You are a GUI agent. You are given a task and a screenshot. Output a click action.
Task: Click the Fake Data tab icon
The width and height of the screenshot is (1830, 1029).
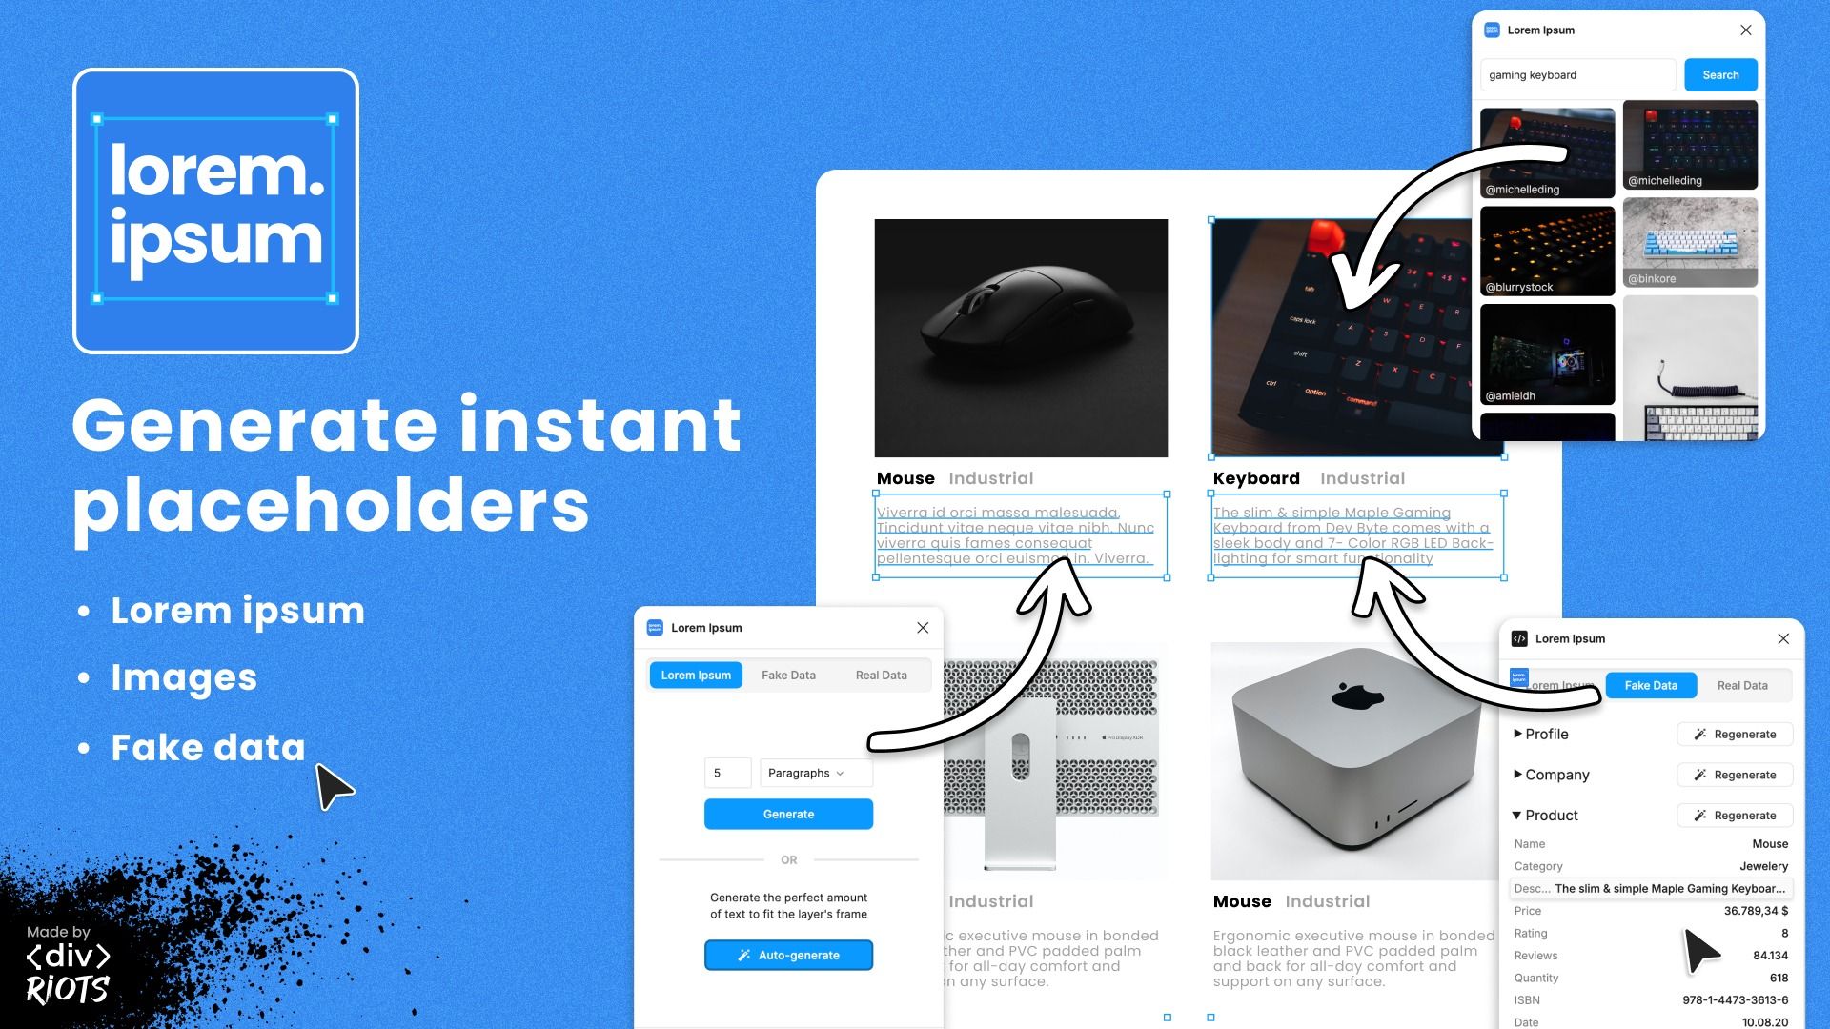point(1652,686)
